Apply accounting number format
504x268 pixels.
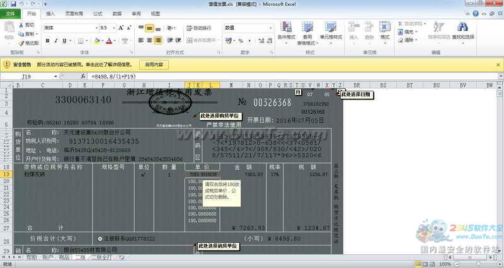click(229, 40)
